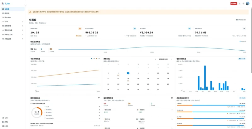The image size is (252, 129).
Task: Click the 2026年10月 calendar month label
Action: [163, 59]
